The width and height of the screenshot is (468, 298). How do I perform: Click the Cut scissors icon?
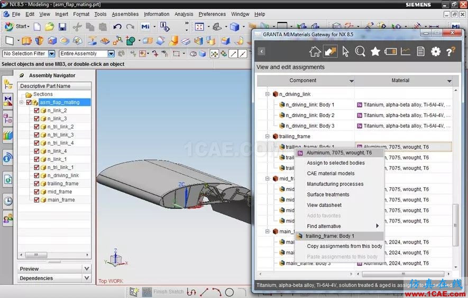tap(77, 27)
